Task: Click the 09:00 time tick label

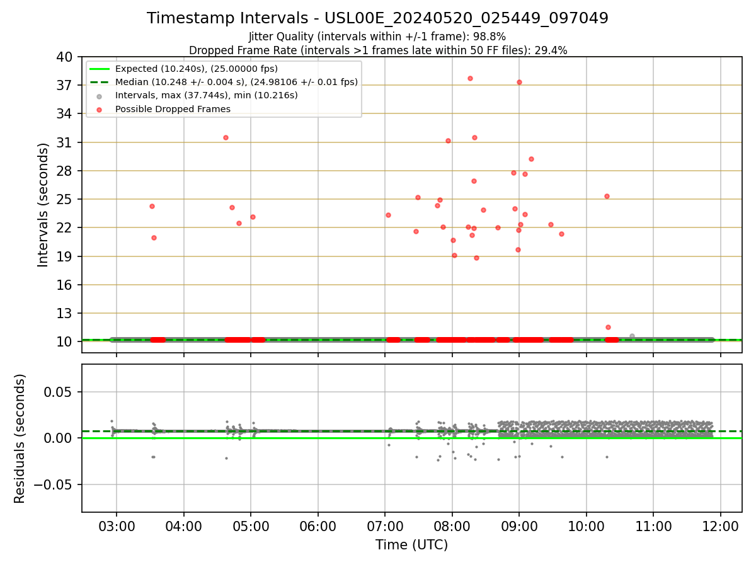Action: tap(519, 525)
